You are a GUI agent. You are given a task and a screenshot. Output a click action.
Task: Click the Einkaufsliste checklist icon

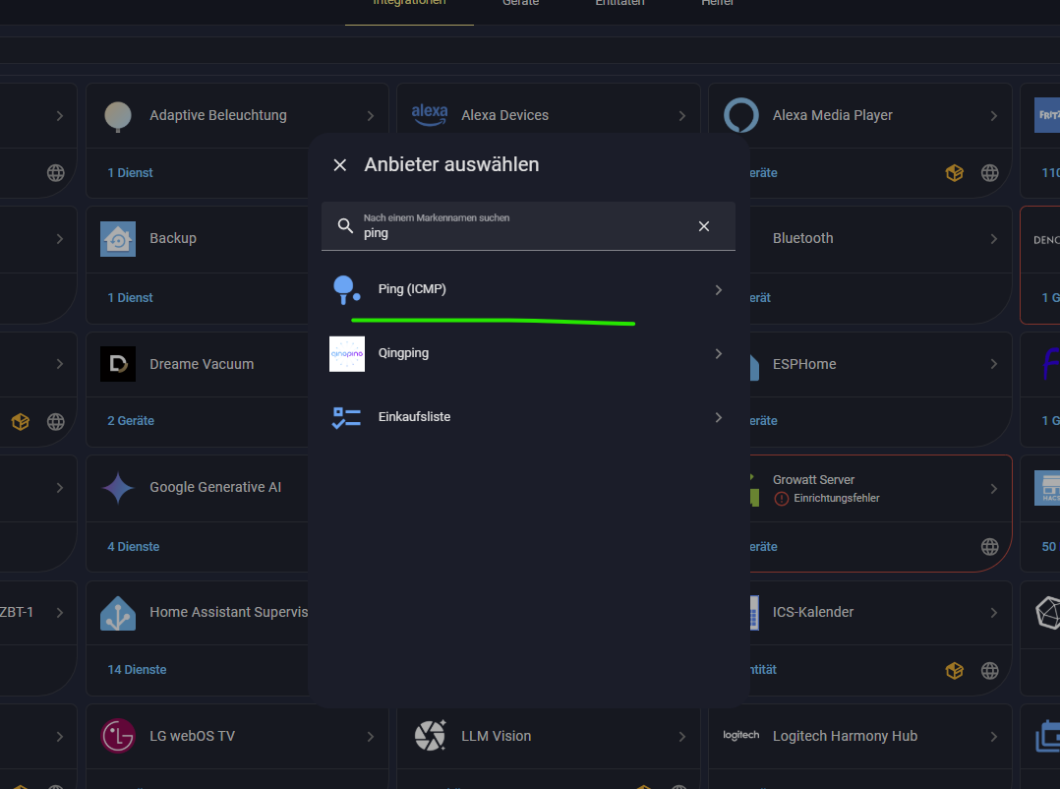click(346, 417)
